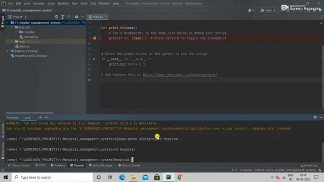This screenshot has height=182, width=324.
Task: Click the Bookmarks vertical side tab
Action: click(x=3, y=151)
